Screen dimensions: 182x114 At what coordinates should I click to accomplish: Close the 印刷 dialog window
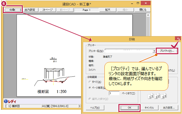178,38
